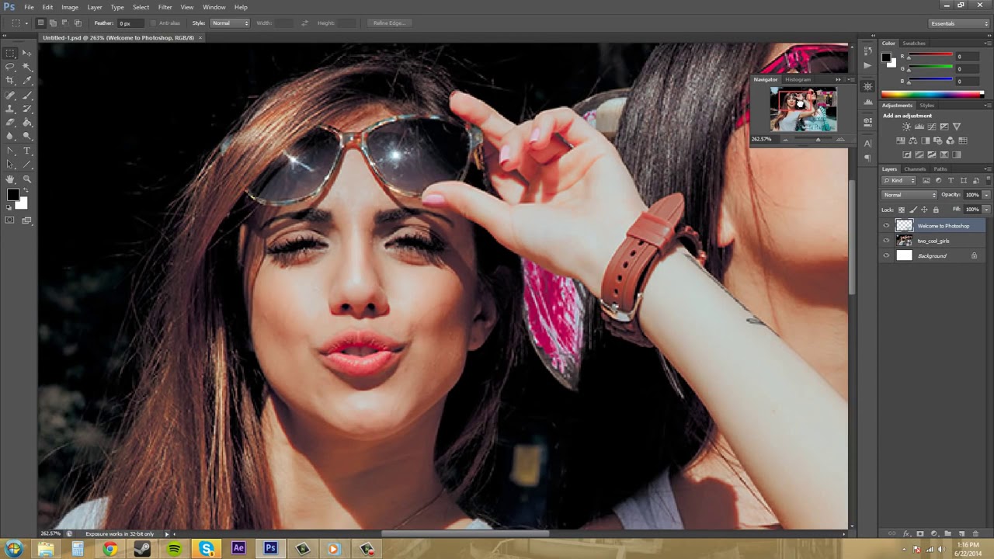Click the Navigator preview thumbnail
The width and height of the screenshot is (994, 559).
pyautogui.click(x=803, y=109)
